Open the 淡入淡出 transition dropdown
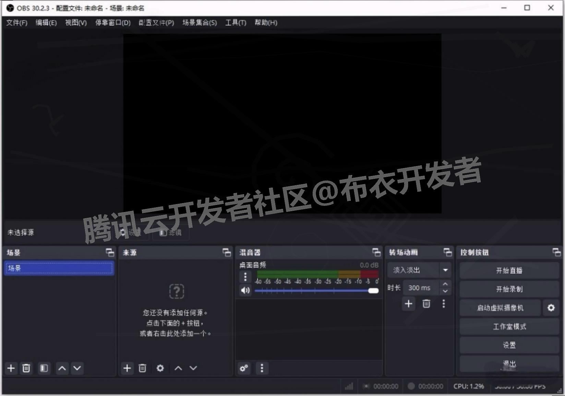 (x=419, y=270)
